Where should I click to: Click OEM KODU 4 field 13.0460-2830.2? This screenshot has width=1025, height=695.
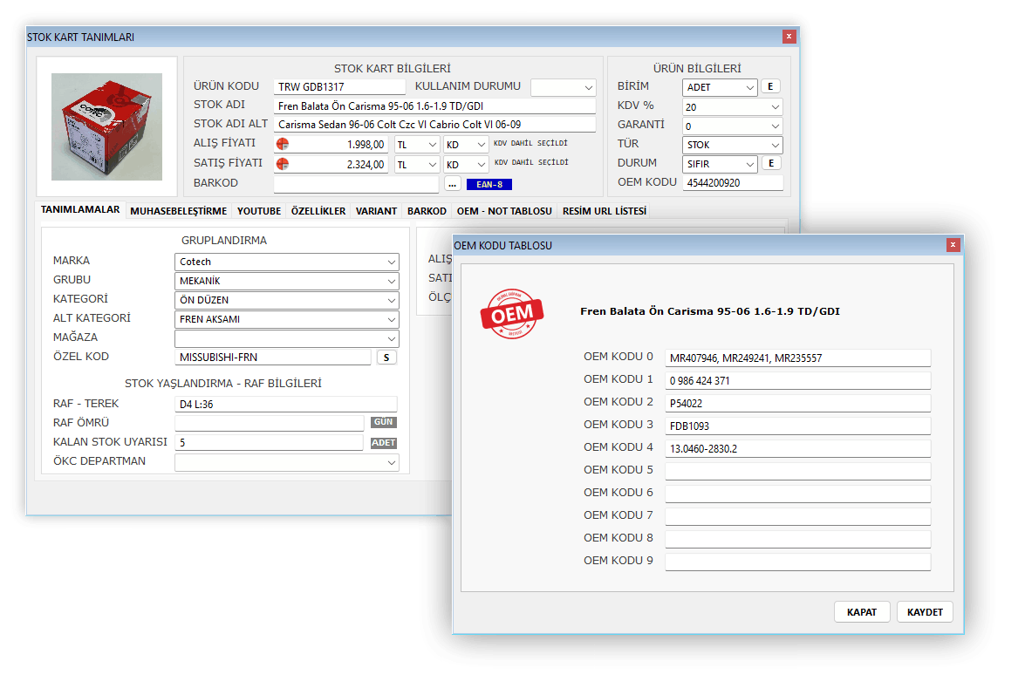[x=797, y=449]
